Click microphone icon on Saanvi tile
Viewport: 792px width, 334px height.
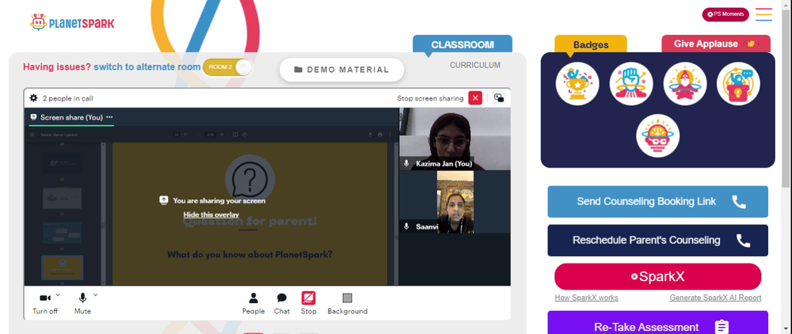pos(406,226)
